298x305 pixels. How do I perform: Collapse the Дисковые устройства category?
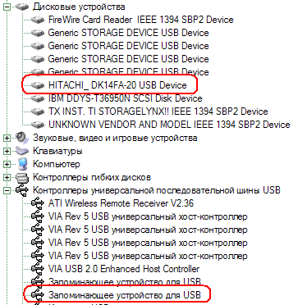[7, 7]
